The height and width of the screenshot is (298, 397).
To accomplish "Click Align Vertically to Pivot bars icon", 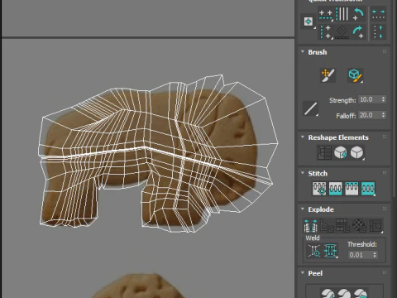I will coord(342,14).
